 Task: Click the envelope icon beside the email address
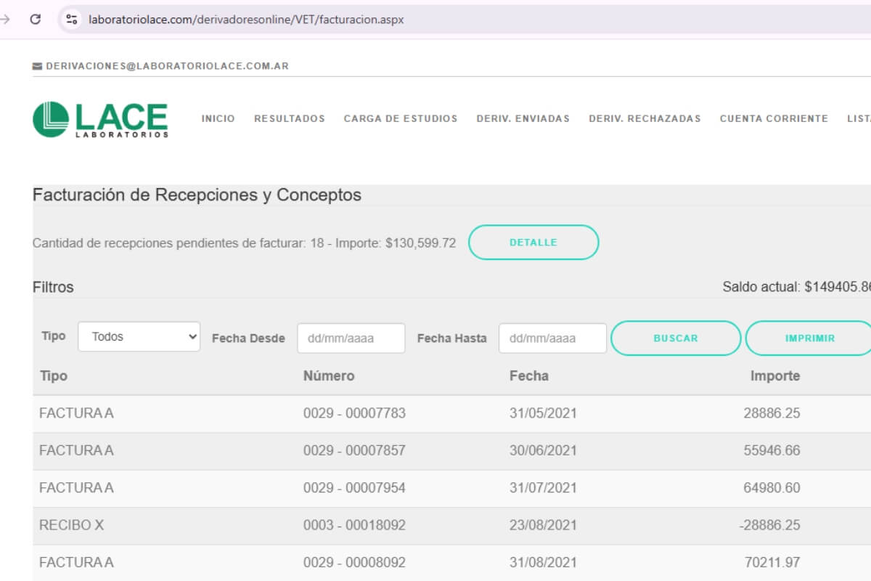38,66
